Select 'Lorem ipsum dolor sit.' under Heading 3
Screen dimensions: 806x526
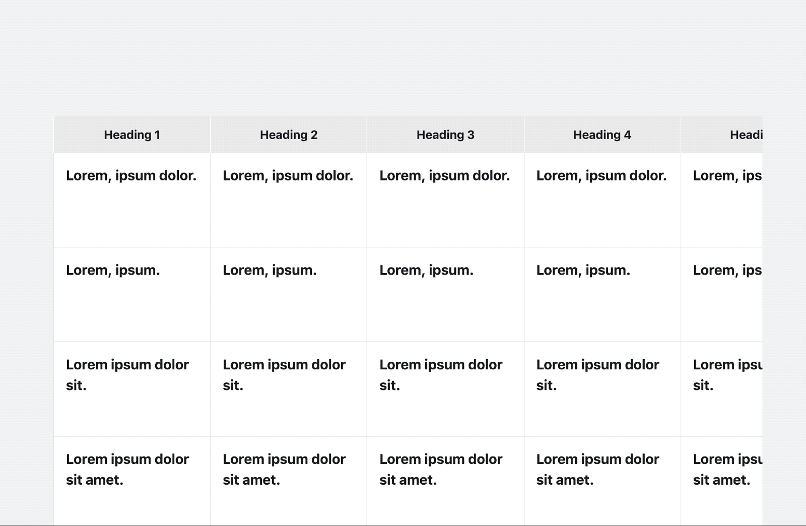pyautogui.click(x=440, y=375)
